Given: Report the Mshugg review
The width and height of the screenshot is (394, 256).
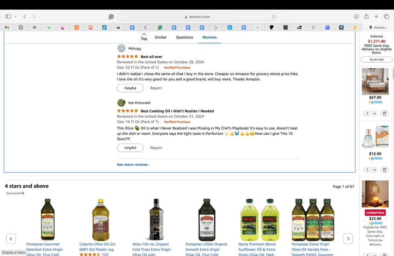Looking at the screenshot, I should (156, 88).
